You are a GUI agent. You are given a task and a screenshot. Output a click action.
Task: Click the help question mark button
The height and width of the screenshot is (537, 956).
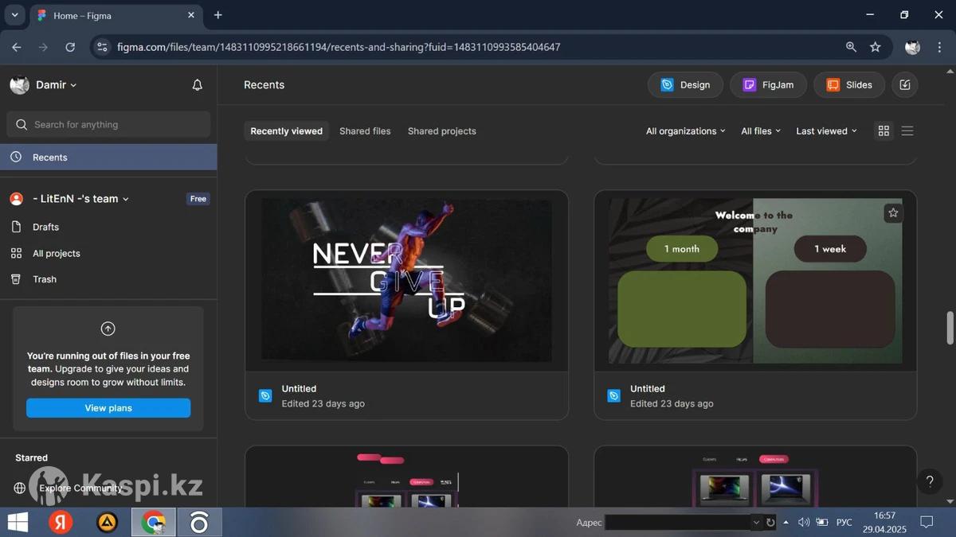click(x=929, y=481)
